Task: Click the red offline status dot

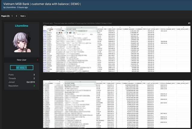Action: (x=37, y=60)
